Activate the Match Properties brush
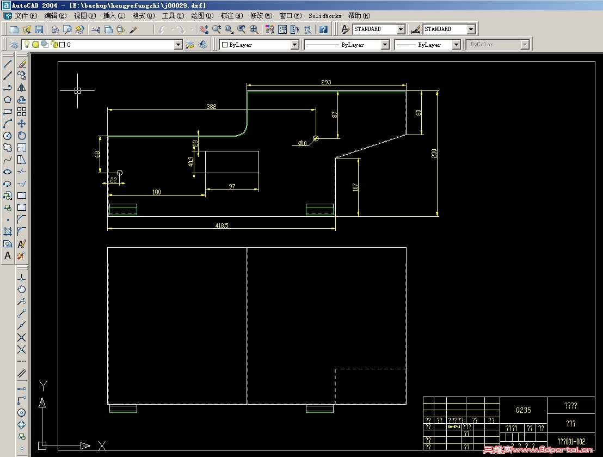603x457 pixels. pyautogui.click(x=133, y=29)
